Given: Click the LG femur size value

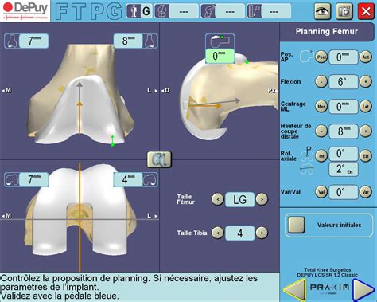Looking at the screenshot, I should pyautogui.click(x=239, y=199).
